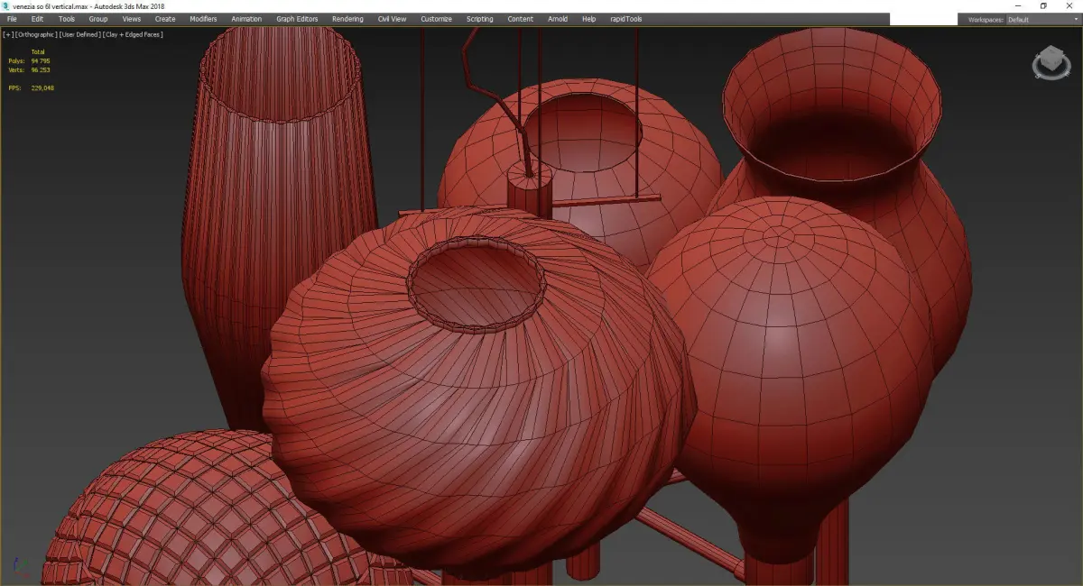
Task: Open the Group menu
Action: tap(98, 19)
